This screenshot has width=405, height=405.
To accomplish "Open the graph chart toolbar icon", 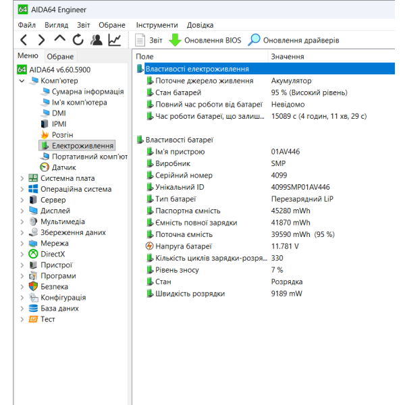I will tap(115, 40).
